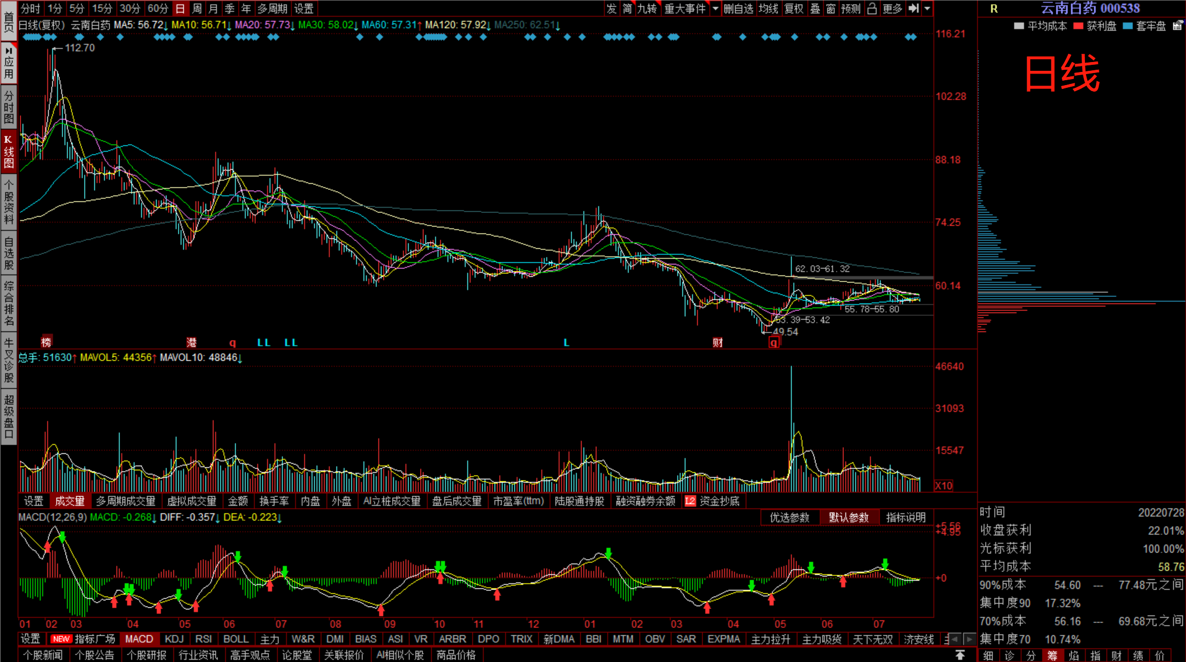
Task: Click the upload arrow icon at bottom
Action: 960,655
